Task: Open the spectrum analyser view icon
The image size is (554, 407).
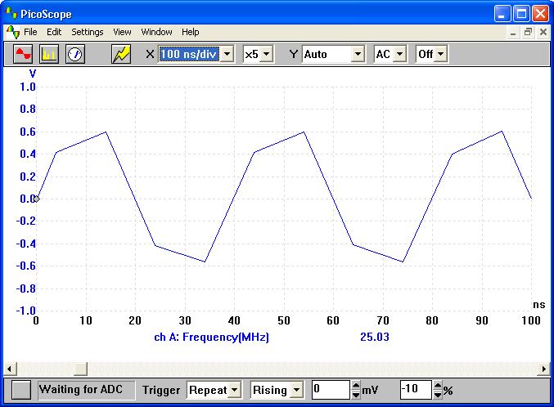Action: pyautogui.click(x=49, y=54)
